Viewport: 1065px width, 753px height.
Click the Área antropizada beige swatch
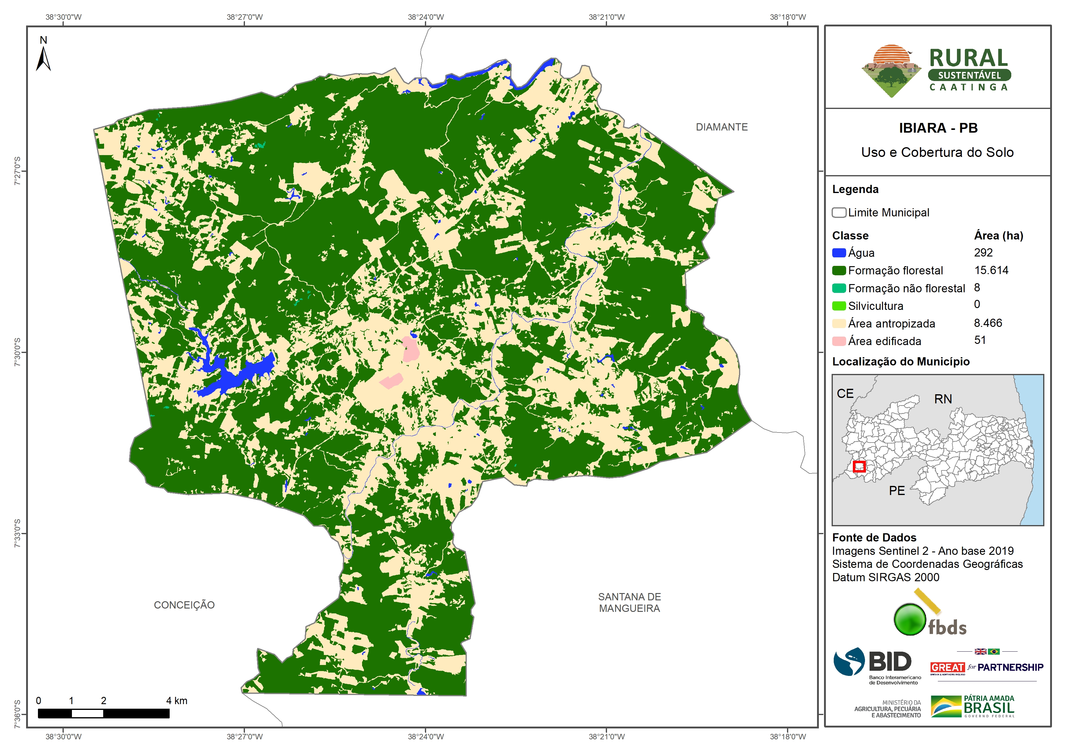point(839,323)
